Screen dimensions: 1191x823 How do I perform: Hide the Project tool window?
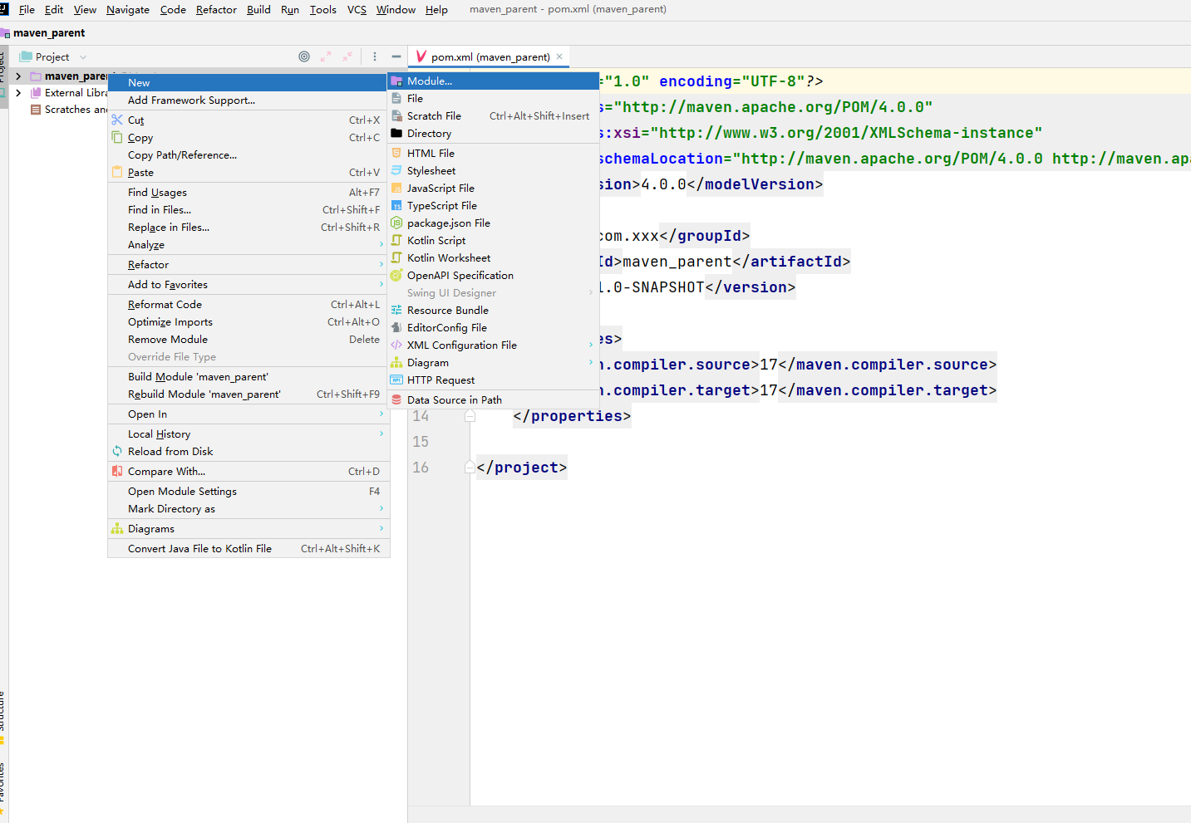[x=396, y=56]
